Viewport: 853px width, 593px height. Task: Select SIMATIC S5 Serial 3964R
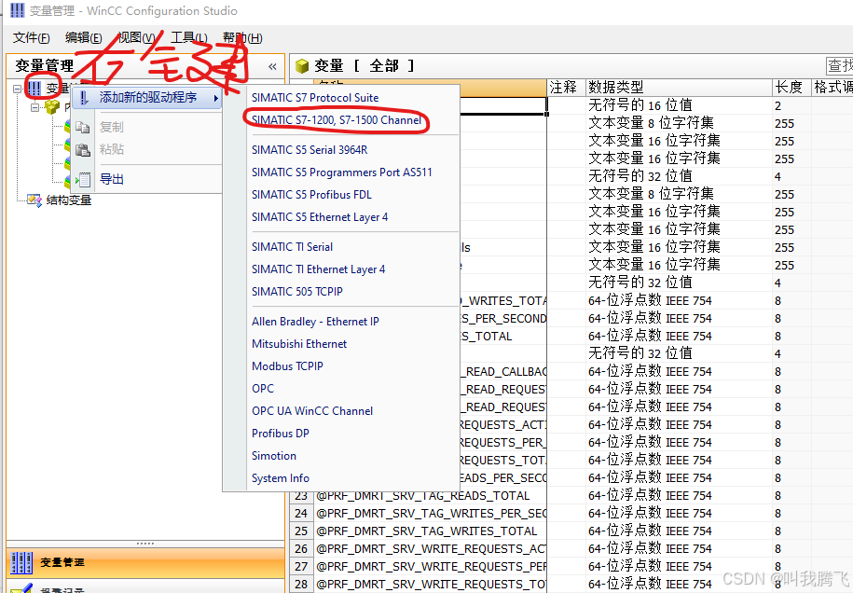pos(309,149)
